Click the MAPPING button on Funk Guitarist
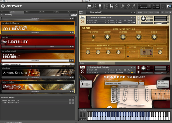The width and height of the screenshot is (172, 123). click(124, 86)
